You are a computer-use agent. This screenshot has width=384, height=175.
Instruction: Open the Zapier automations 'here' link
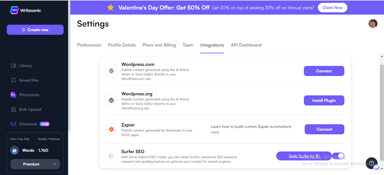pyautogui.click(x=215, y=132)
